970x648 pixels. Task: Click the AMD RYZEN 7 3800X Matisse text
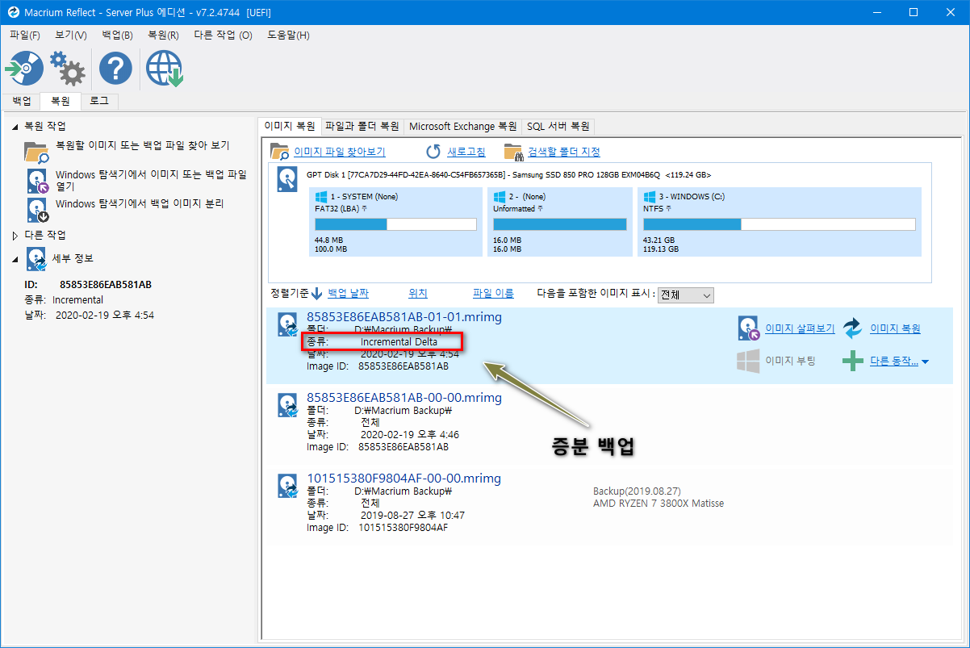tap(659, 504)
